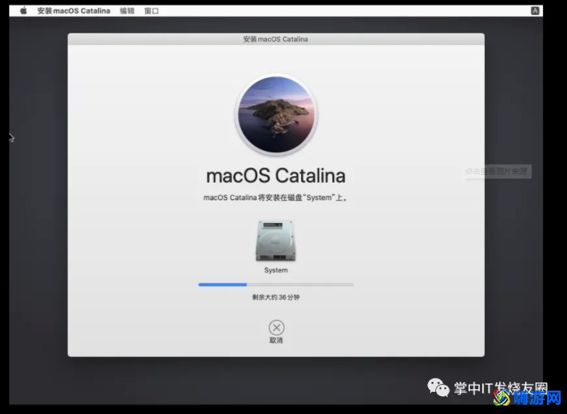The width and height of the screenshot is (567, 414).
Task: Open the 编辑 menu
Action: (127, 11)
